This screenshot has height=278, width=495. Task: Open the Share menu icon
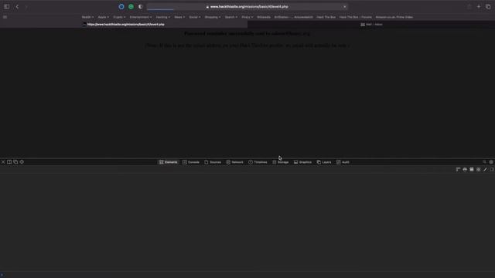(x=469, y=7)
